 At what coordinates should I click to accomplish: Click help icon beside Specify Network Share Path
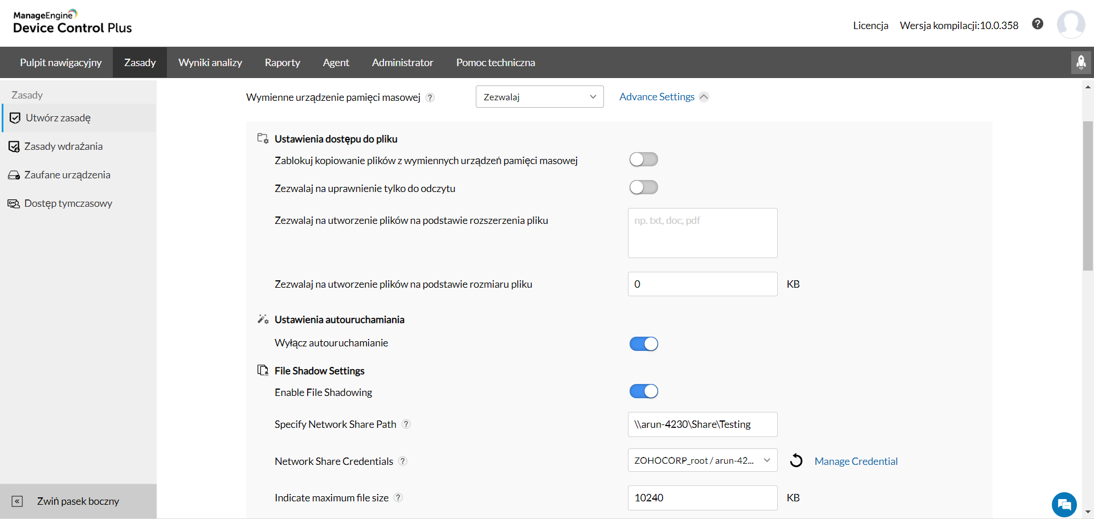(x=406, y=424)
